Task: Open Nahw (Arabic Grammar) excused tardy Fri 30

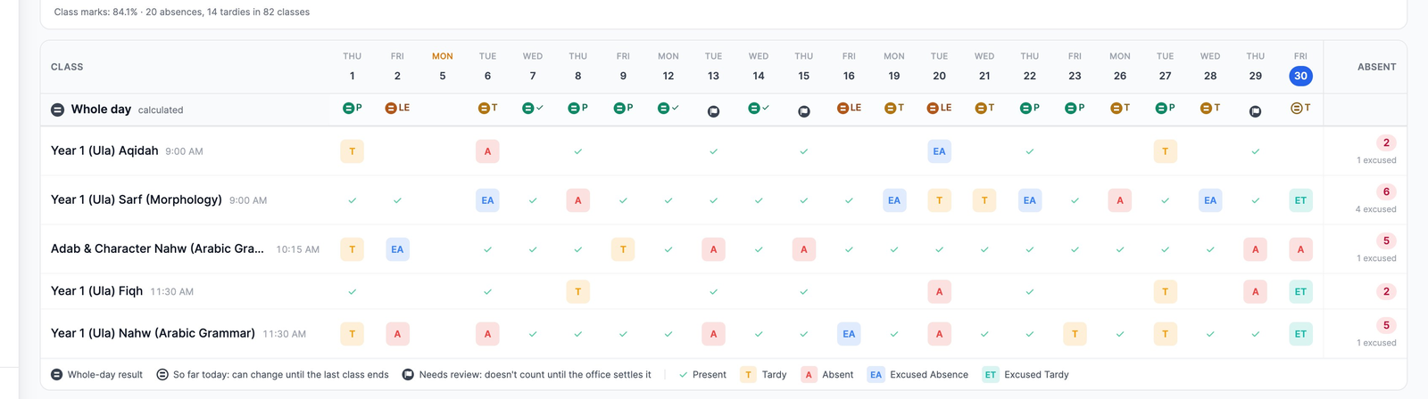Action: click(1300, 334)
